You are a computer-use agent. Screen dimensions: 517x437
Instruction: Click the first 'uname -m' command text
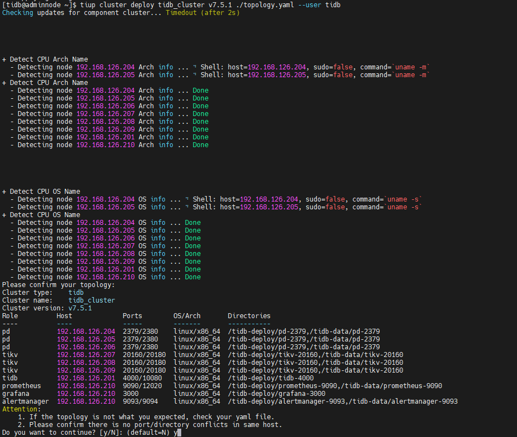(411, 67)
